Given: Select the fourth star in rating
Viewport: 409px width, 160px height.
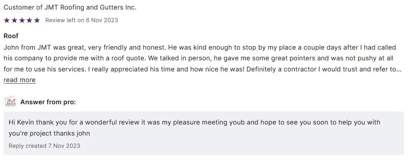Looking at the screenshot, I should pyautogui.click(x=29, y=20).
